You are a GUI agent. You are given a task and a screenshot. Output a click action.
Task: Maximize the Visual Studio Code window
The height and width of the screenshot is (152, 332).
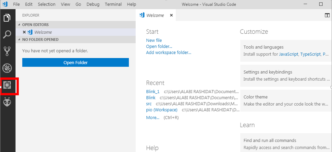[321, 4]
